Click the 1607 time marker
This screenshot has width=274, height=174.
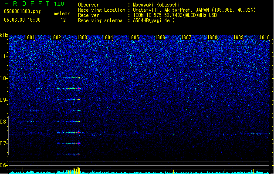click(x=186, y=37)
